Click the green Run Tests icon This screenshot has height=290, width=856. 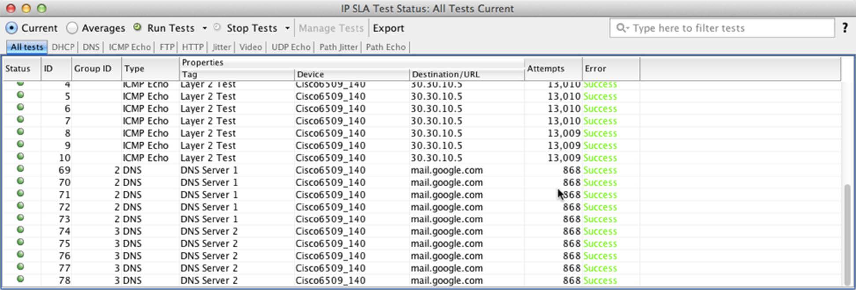[137, 27]
